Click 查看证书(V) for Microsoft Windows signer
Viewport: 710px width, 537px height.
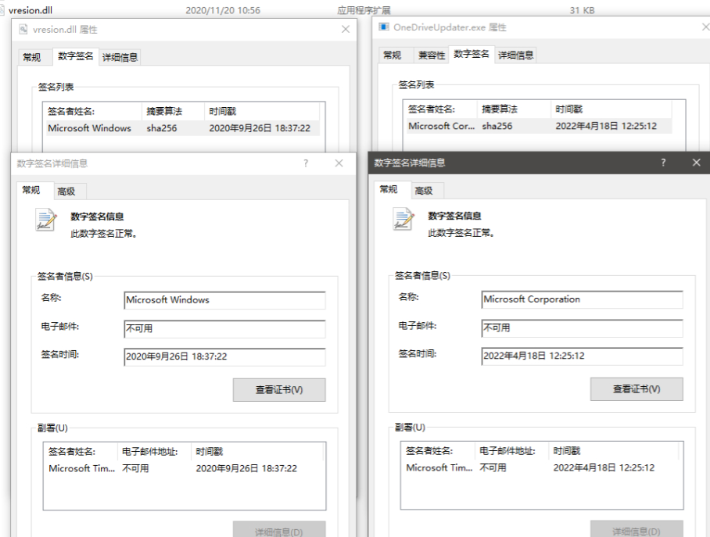coord(279,390)
